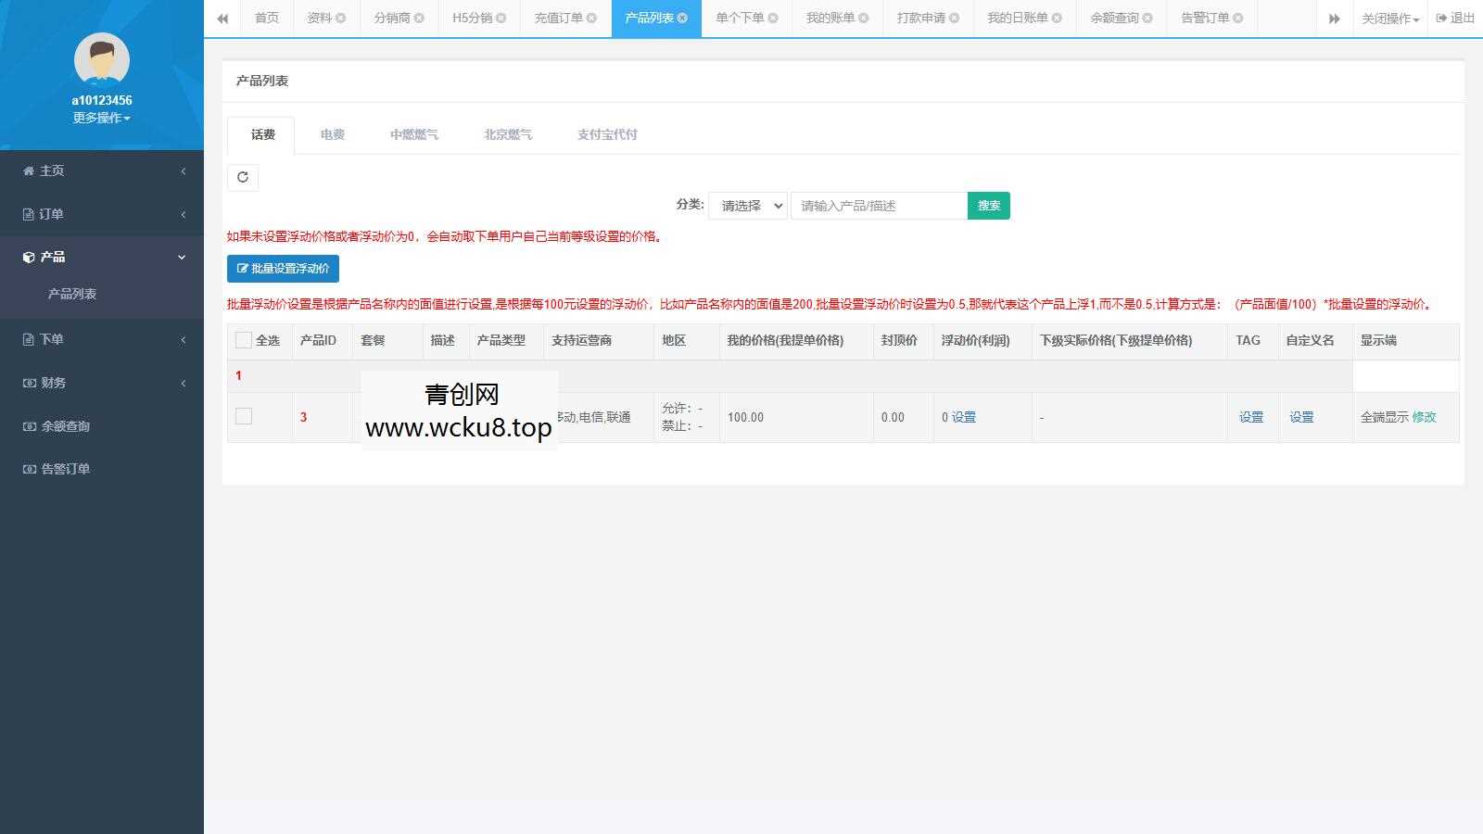
Task: Open the 充值订单 tab in top bar
Action: 559,17
